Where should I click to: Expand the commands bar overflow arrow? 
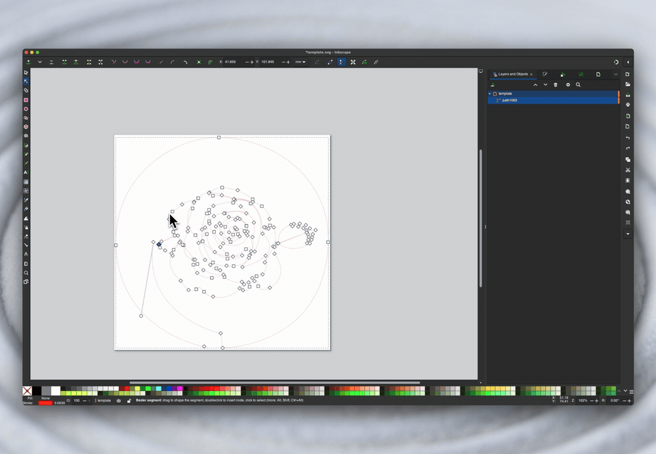tap(628, 234)
